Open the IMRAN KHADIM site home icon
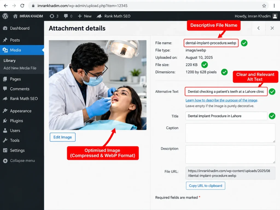Screen dimensions: 280x210 [x=15, y=16]
